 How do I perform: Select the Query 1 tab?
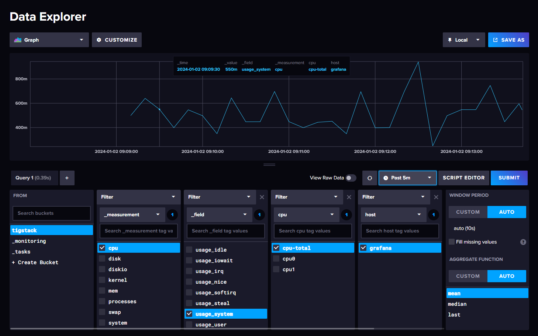[34, 178]
